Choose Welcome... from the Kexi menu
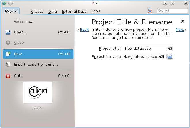The width and height of the screenshot is (190, 128). click(24, 22)
